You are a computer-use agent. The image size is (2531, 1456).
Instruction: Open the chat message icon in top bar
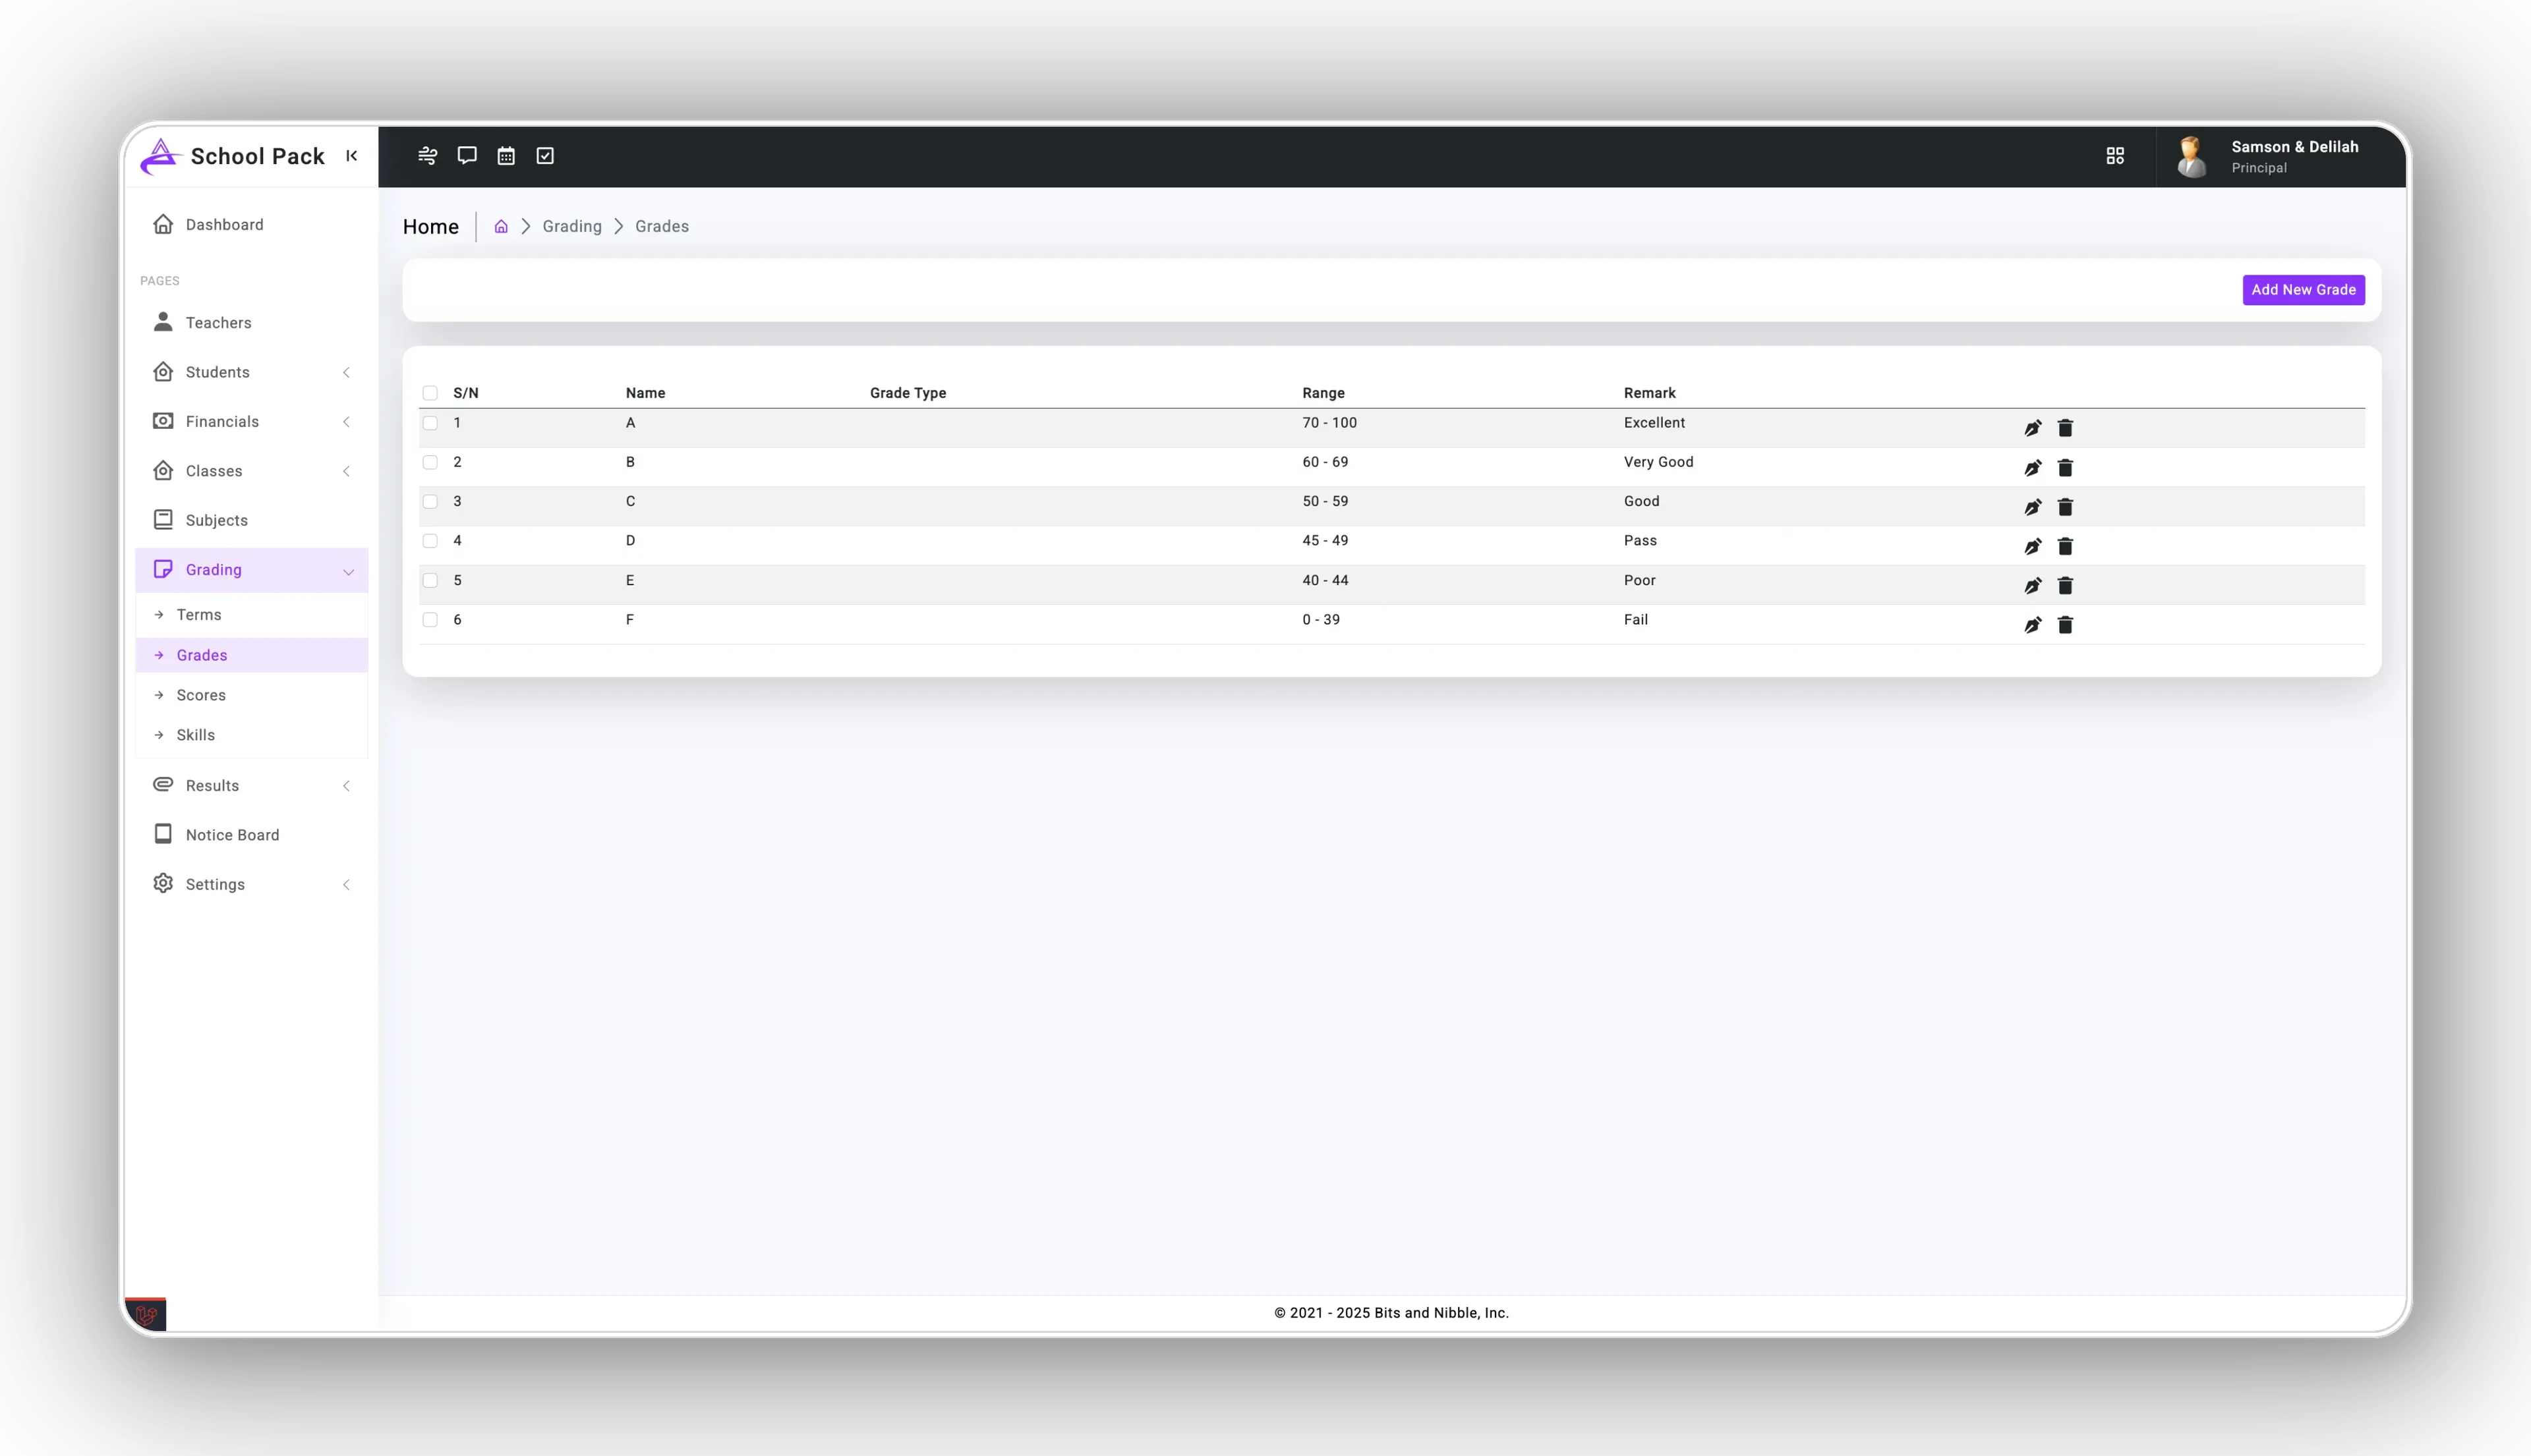tap(466, 155)
